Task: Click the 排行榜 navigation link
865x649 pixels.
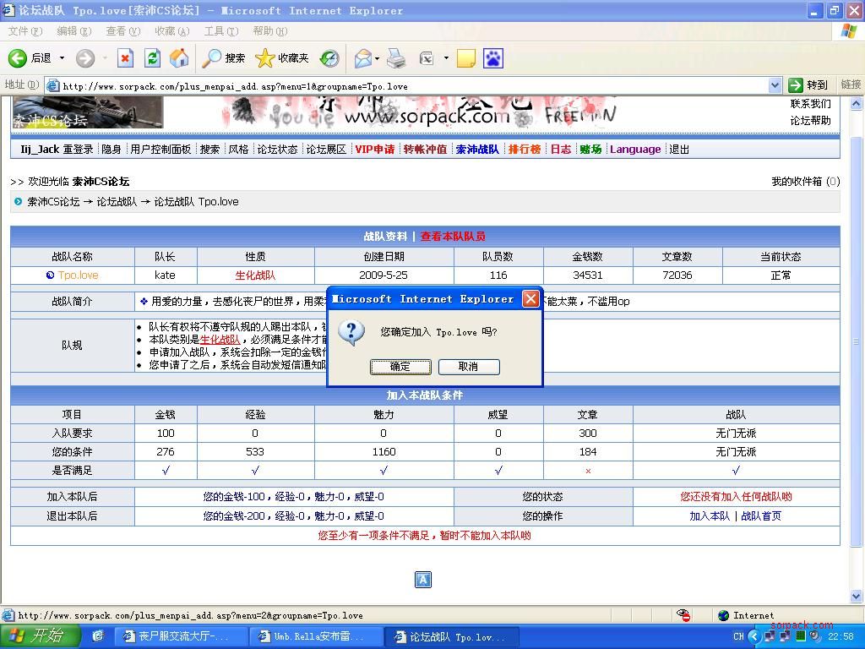Action: (524, 150)
